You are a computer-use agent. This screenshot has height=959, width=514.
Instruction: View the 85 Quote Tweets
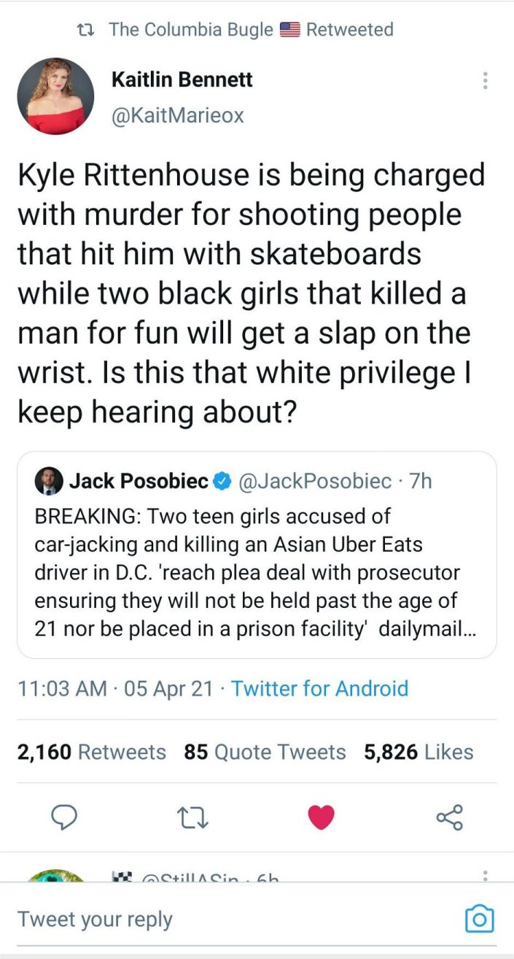[x=265, y=752]
